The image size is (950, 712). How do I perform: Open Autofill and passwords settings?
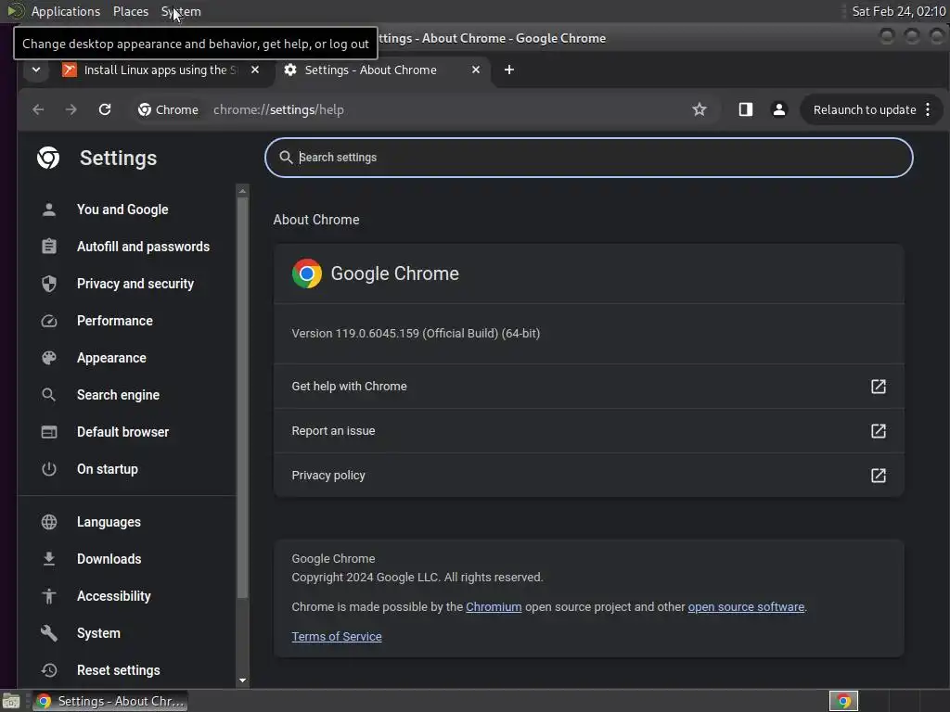(143, 247)
